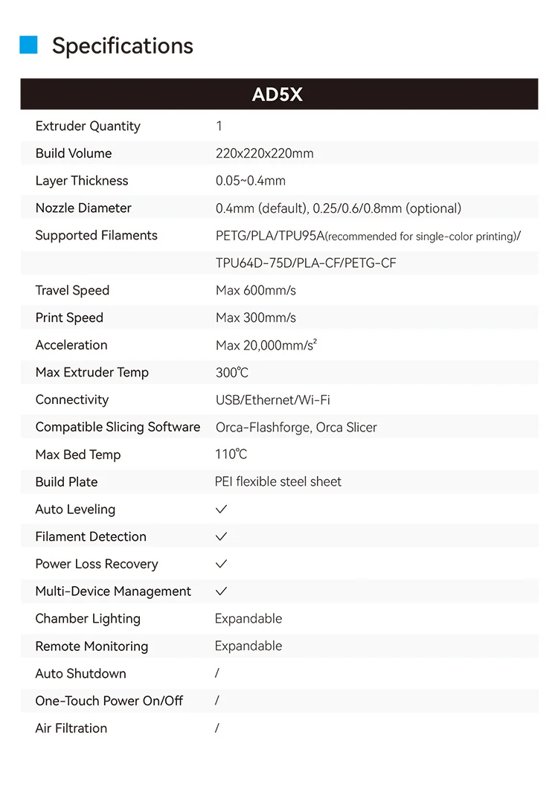Click the slash next to Auto Shutdown

point(217,673)
